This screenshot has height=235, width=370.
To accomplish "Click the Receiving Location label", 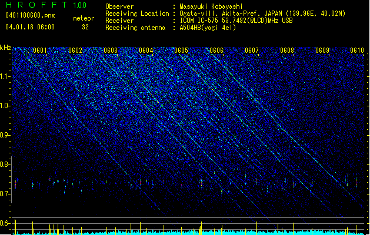I will pyautogui.click(x=137, y=14).
